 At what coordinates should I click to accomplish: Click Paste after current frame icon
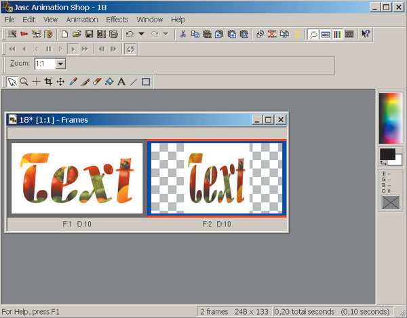232,34
